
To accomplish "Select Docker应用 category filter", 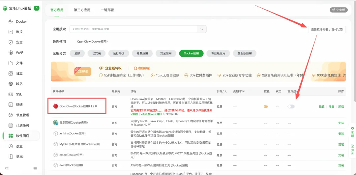I will coord(192,53).
